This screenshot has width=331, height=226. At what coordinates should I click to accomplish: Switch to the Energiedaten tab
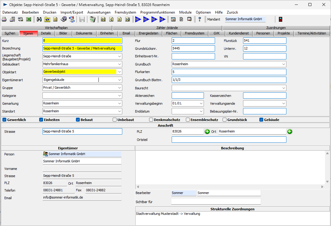148,33
